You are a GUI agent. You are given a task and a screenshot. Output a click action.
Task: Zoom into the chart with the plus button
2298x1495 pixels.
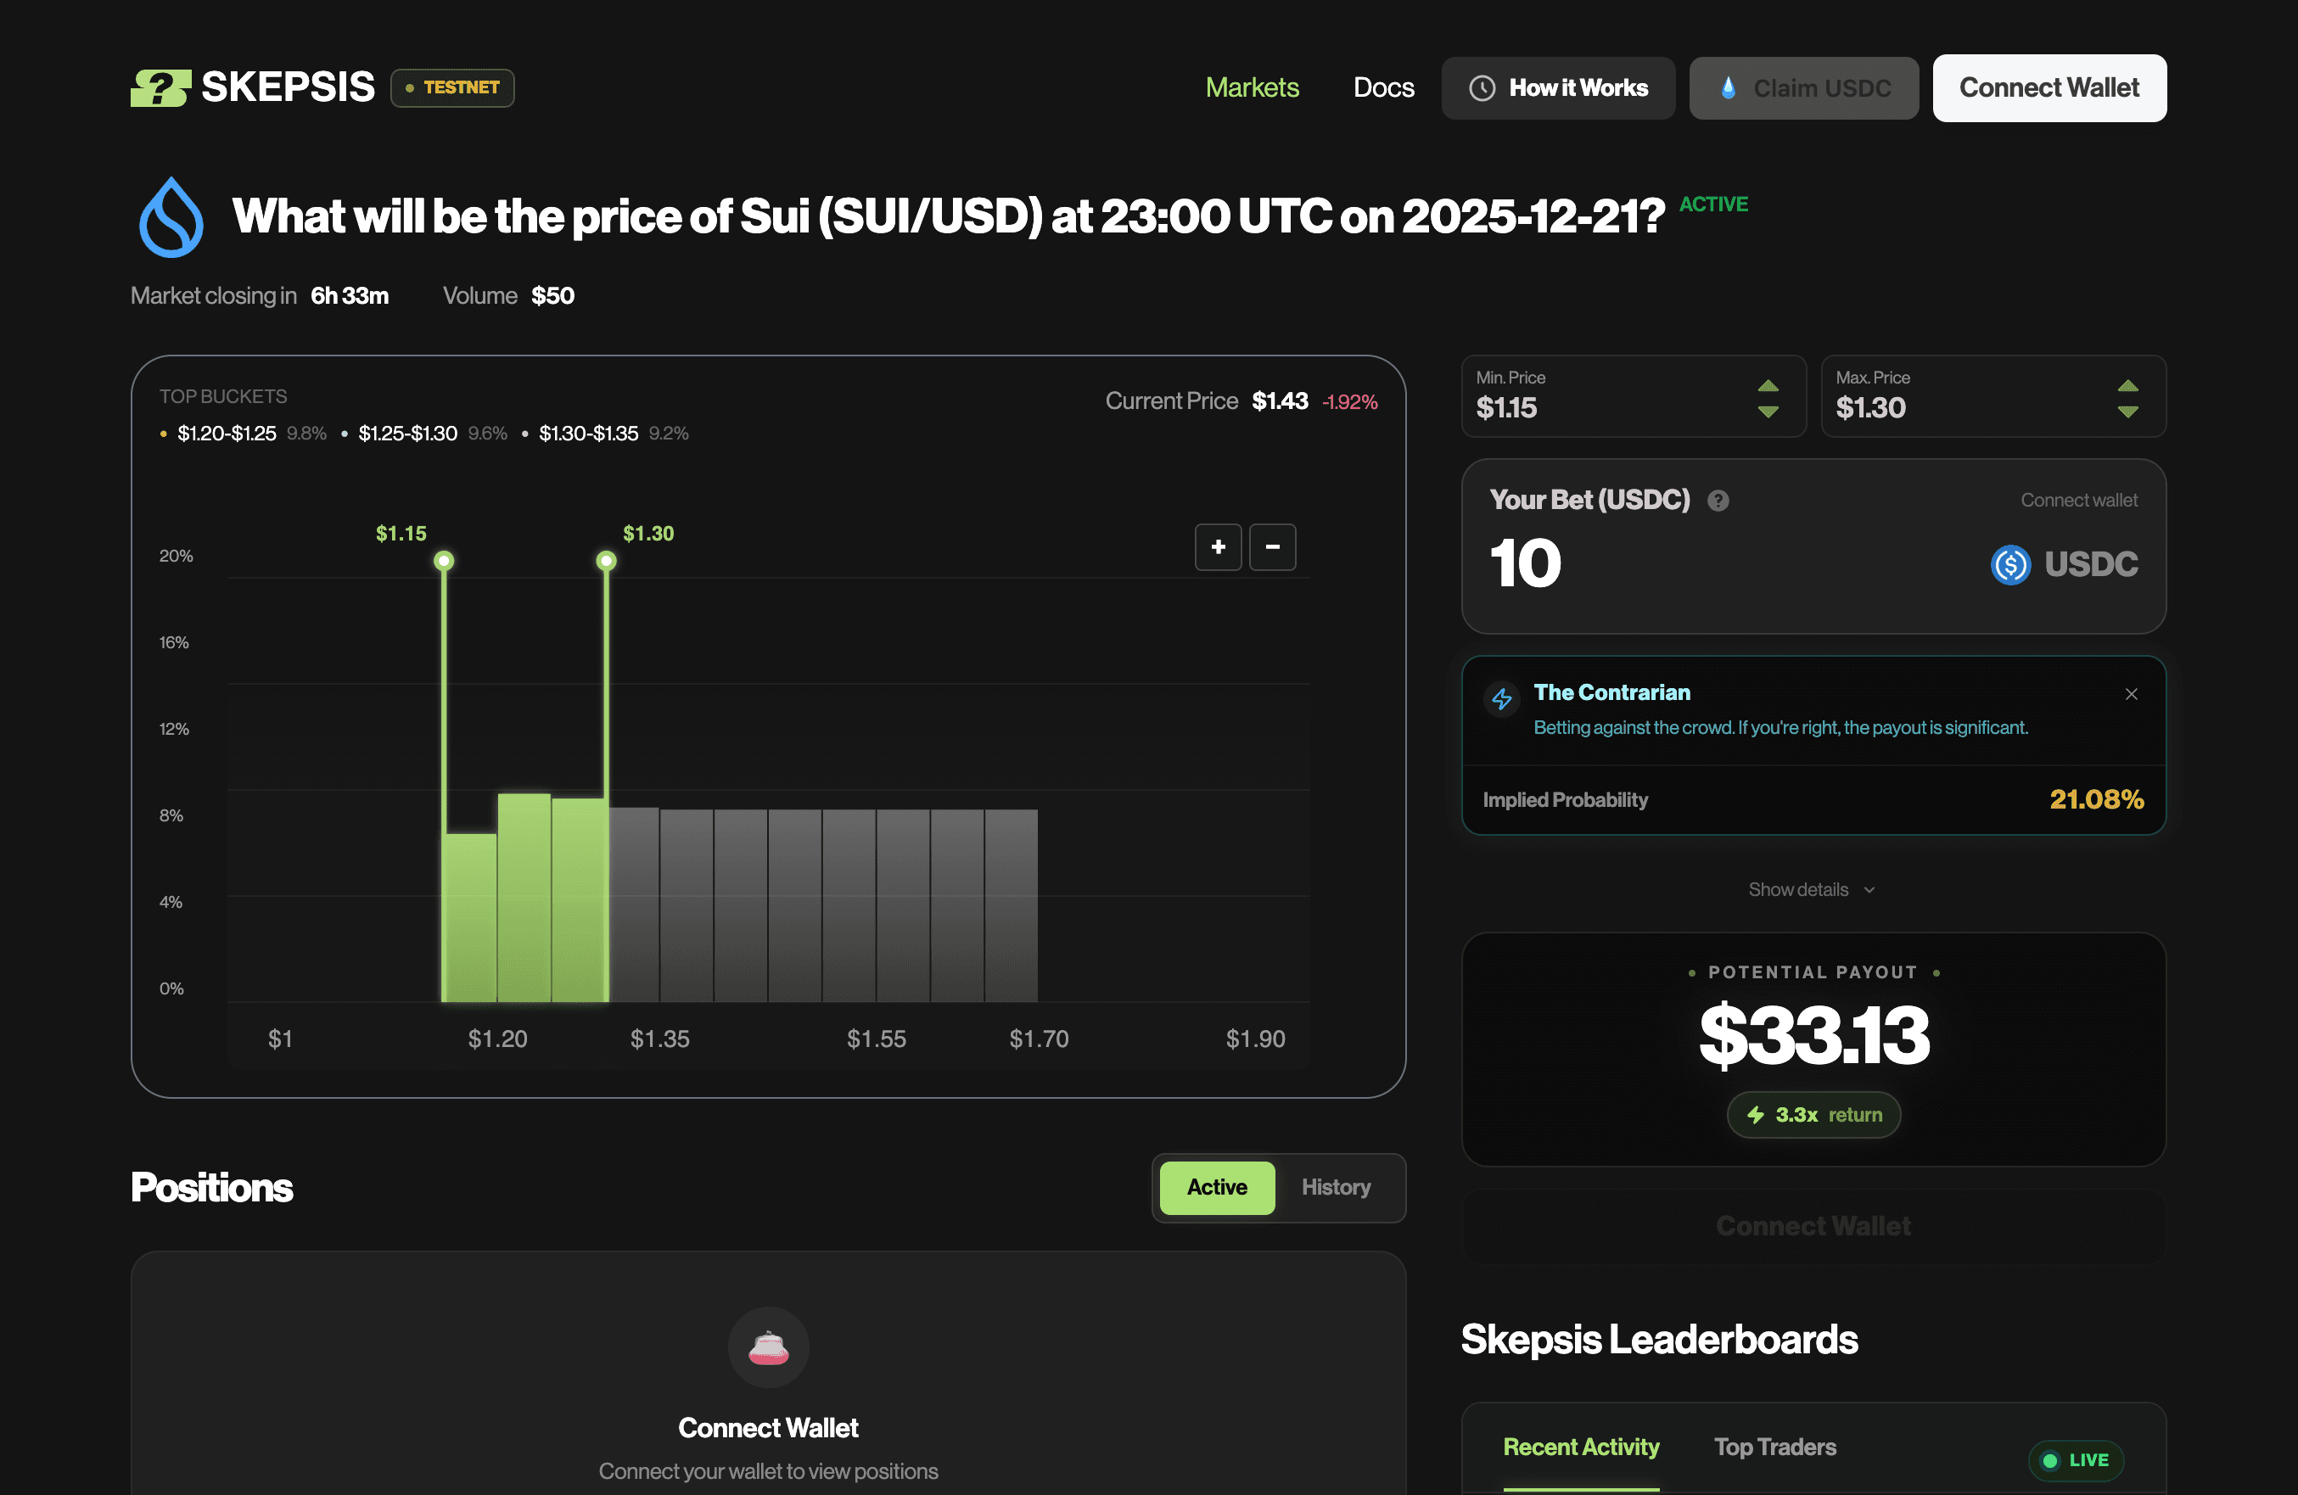click(1218, 547)
